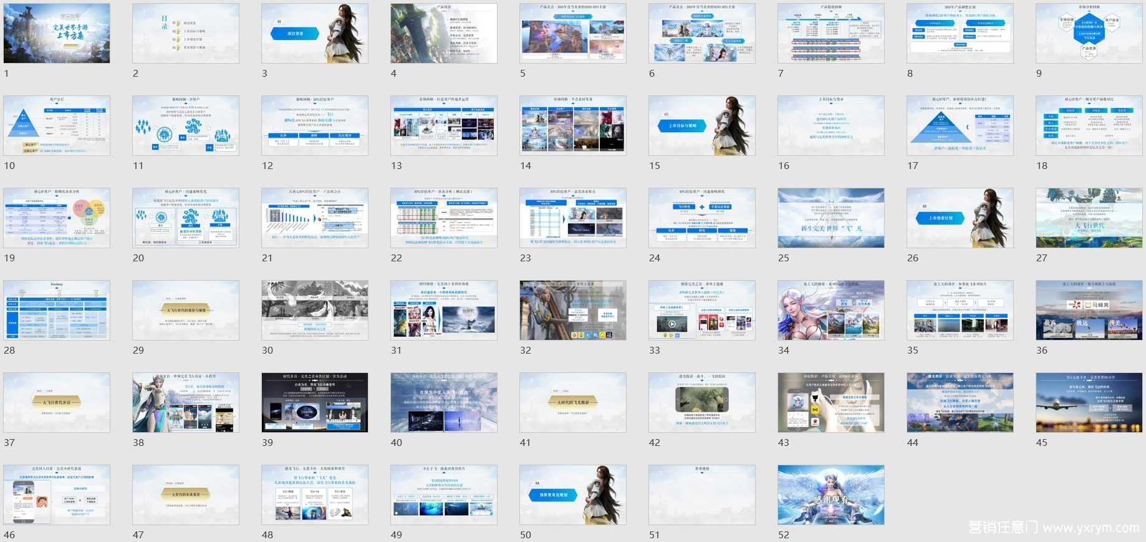The image size is (1146, 542).
Task: Choose slide 31 thumbnail
Action: [444, 310]
